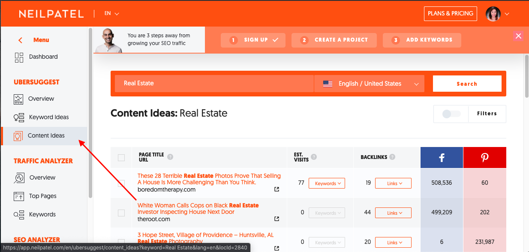Expand Keywords dropdown in theroot.com row
Screen dimensions: 529x252
327,213
